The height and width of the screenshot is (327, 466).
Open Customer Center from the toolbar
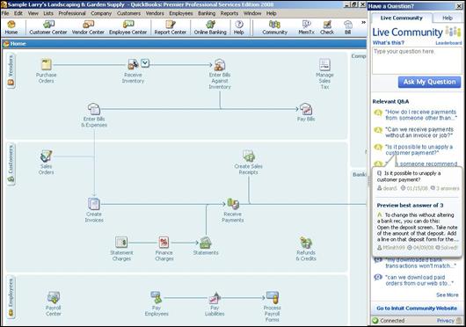click(48, 27)
